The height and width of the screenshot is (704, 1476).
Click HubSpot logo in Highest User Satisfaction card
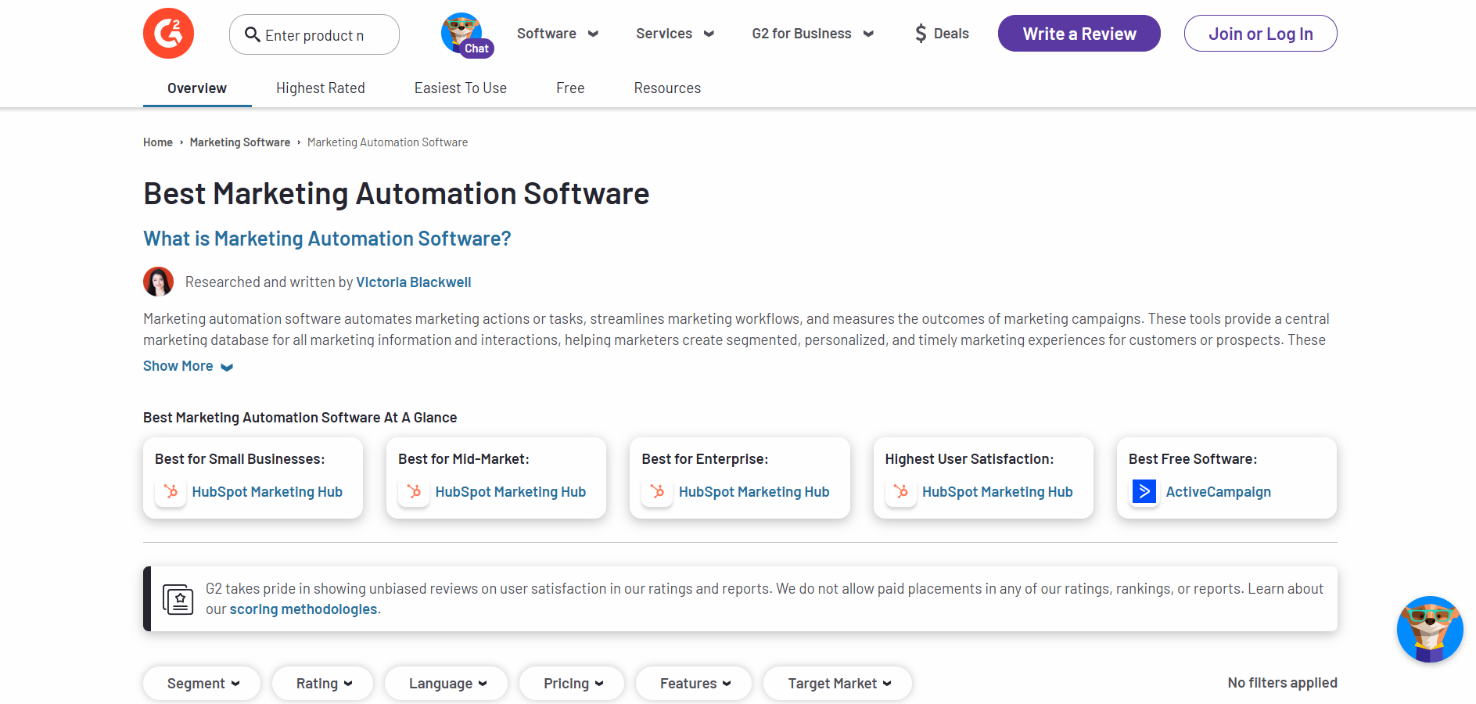(900, 492)
